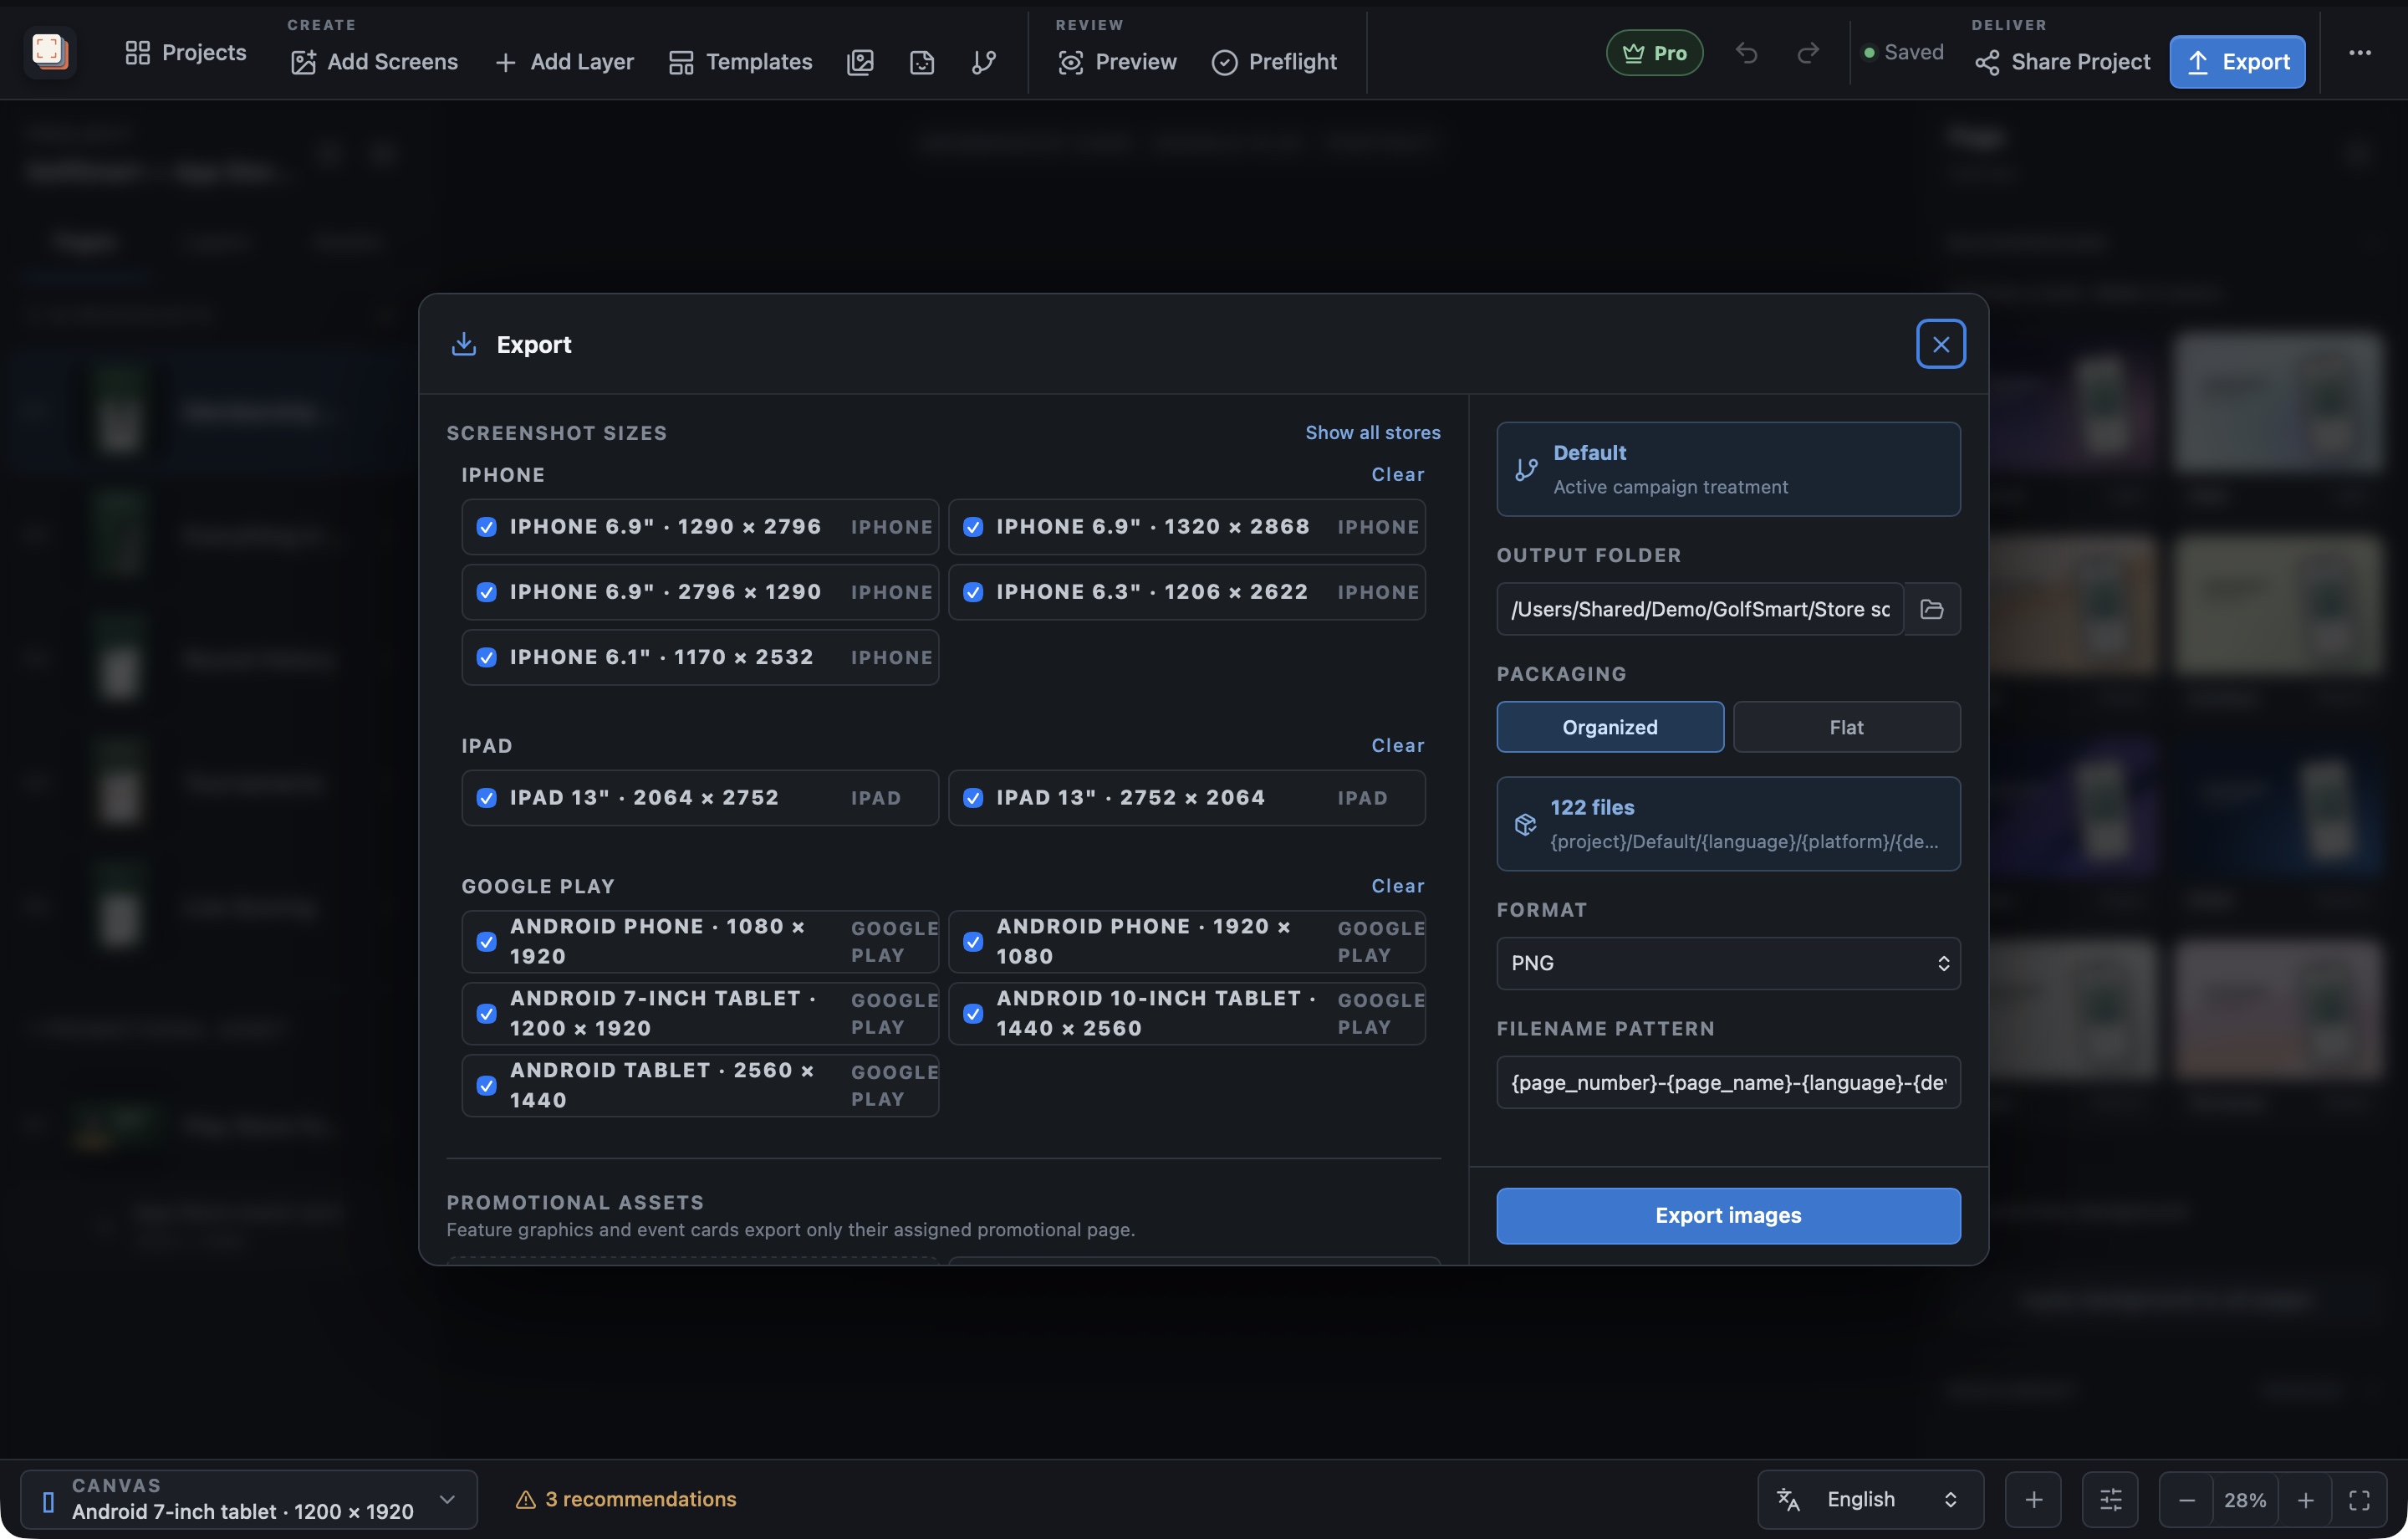Toggle Android 10-inch tablet 1440 × 2560 checkbox

pyautogui.click(x=972, y=1013)
